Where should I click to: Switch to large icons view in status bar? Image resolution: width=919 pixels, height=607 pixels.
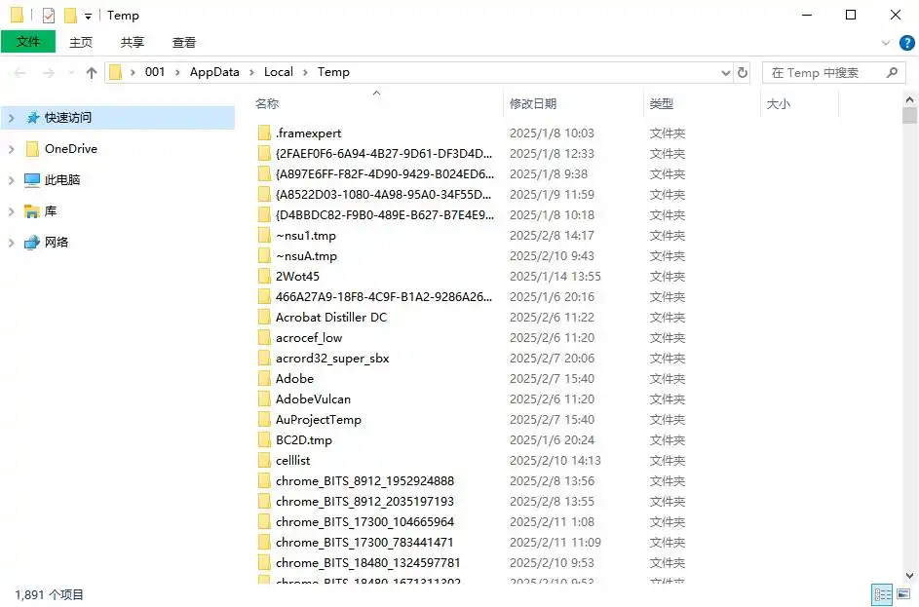pos(902,594)
